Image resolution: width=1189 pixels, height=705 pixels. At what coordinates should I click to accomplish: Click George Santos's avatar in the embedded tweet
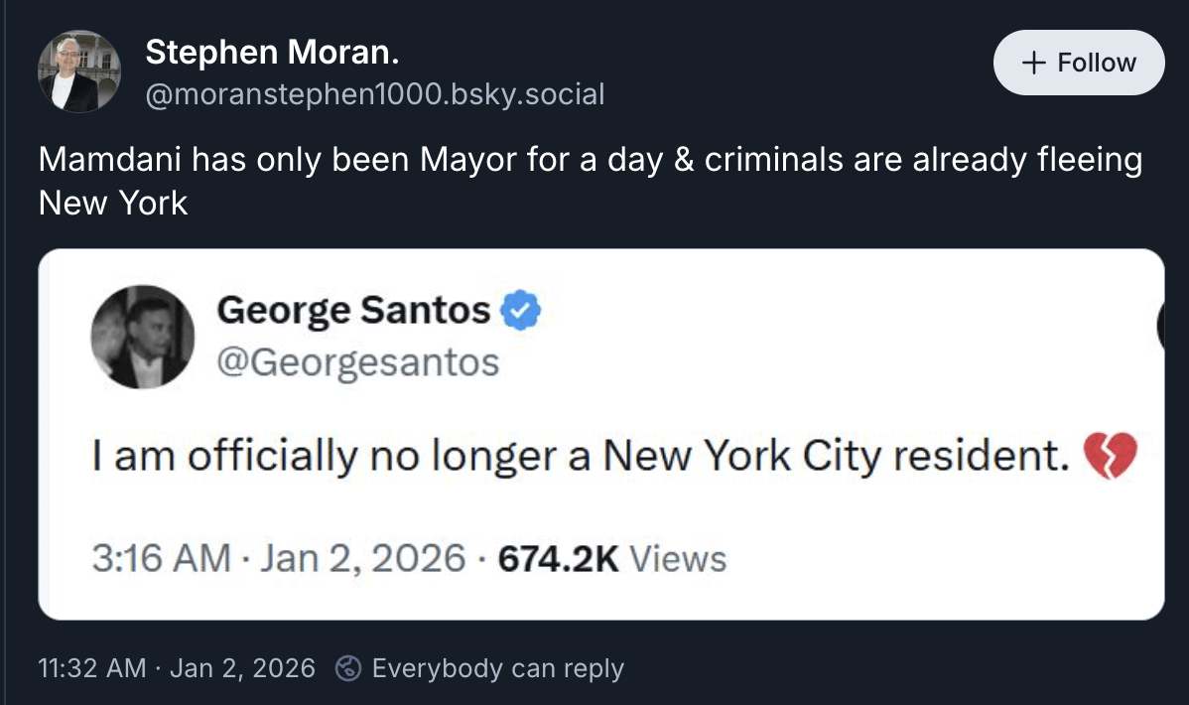pos(143,337)
